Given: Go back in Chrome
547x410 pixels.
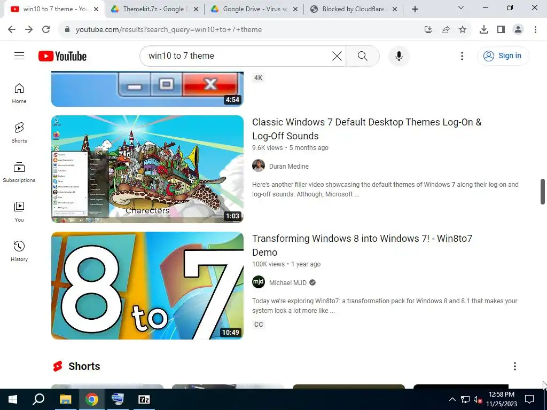Looking at the screenshot, I should [12, 29].
